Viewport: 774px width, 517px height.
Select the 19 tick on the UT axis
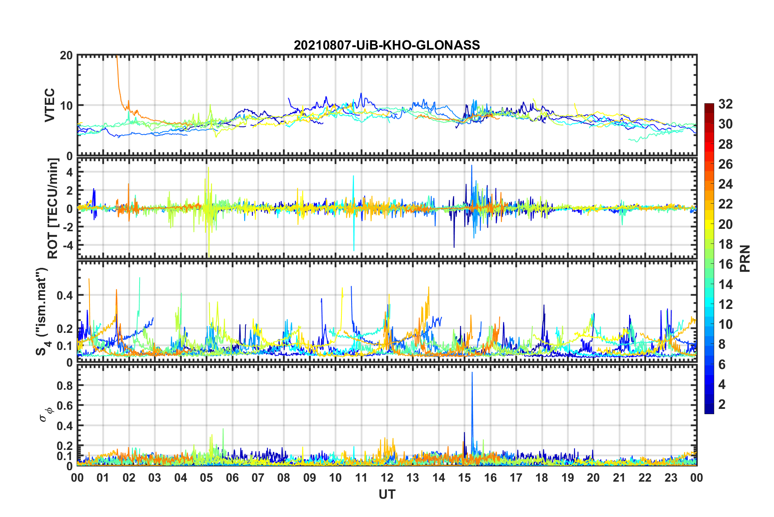point(568,478)
